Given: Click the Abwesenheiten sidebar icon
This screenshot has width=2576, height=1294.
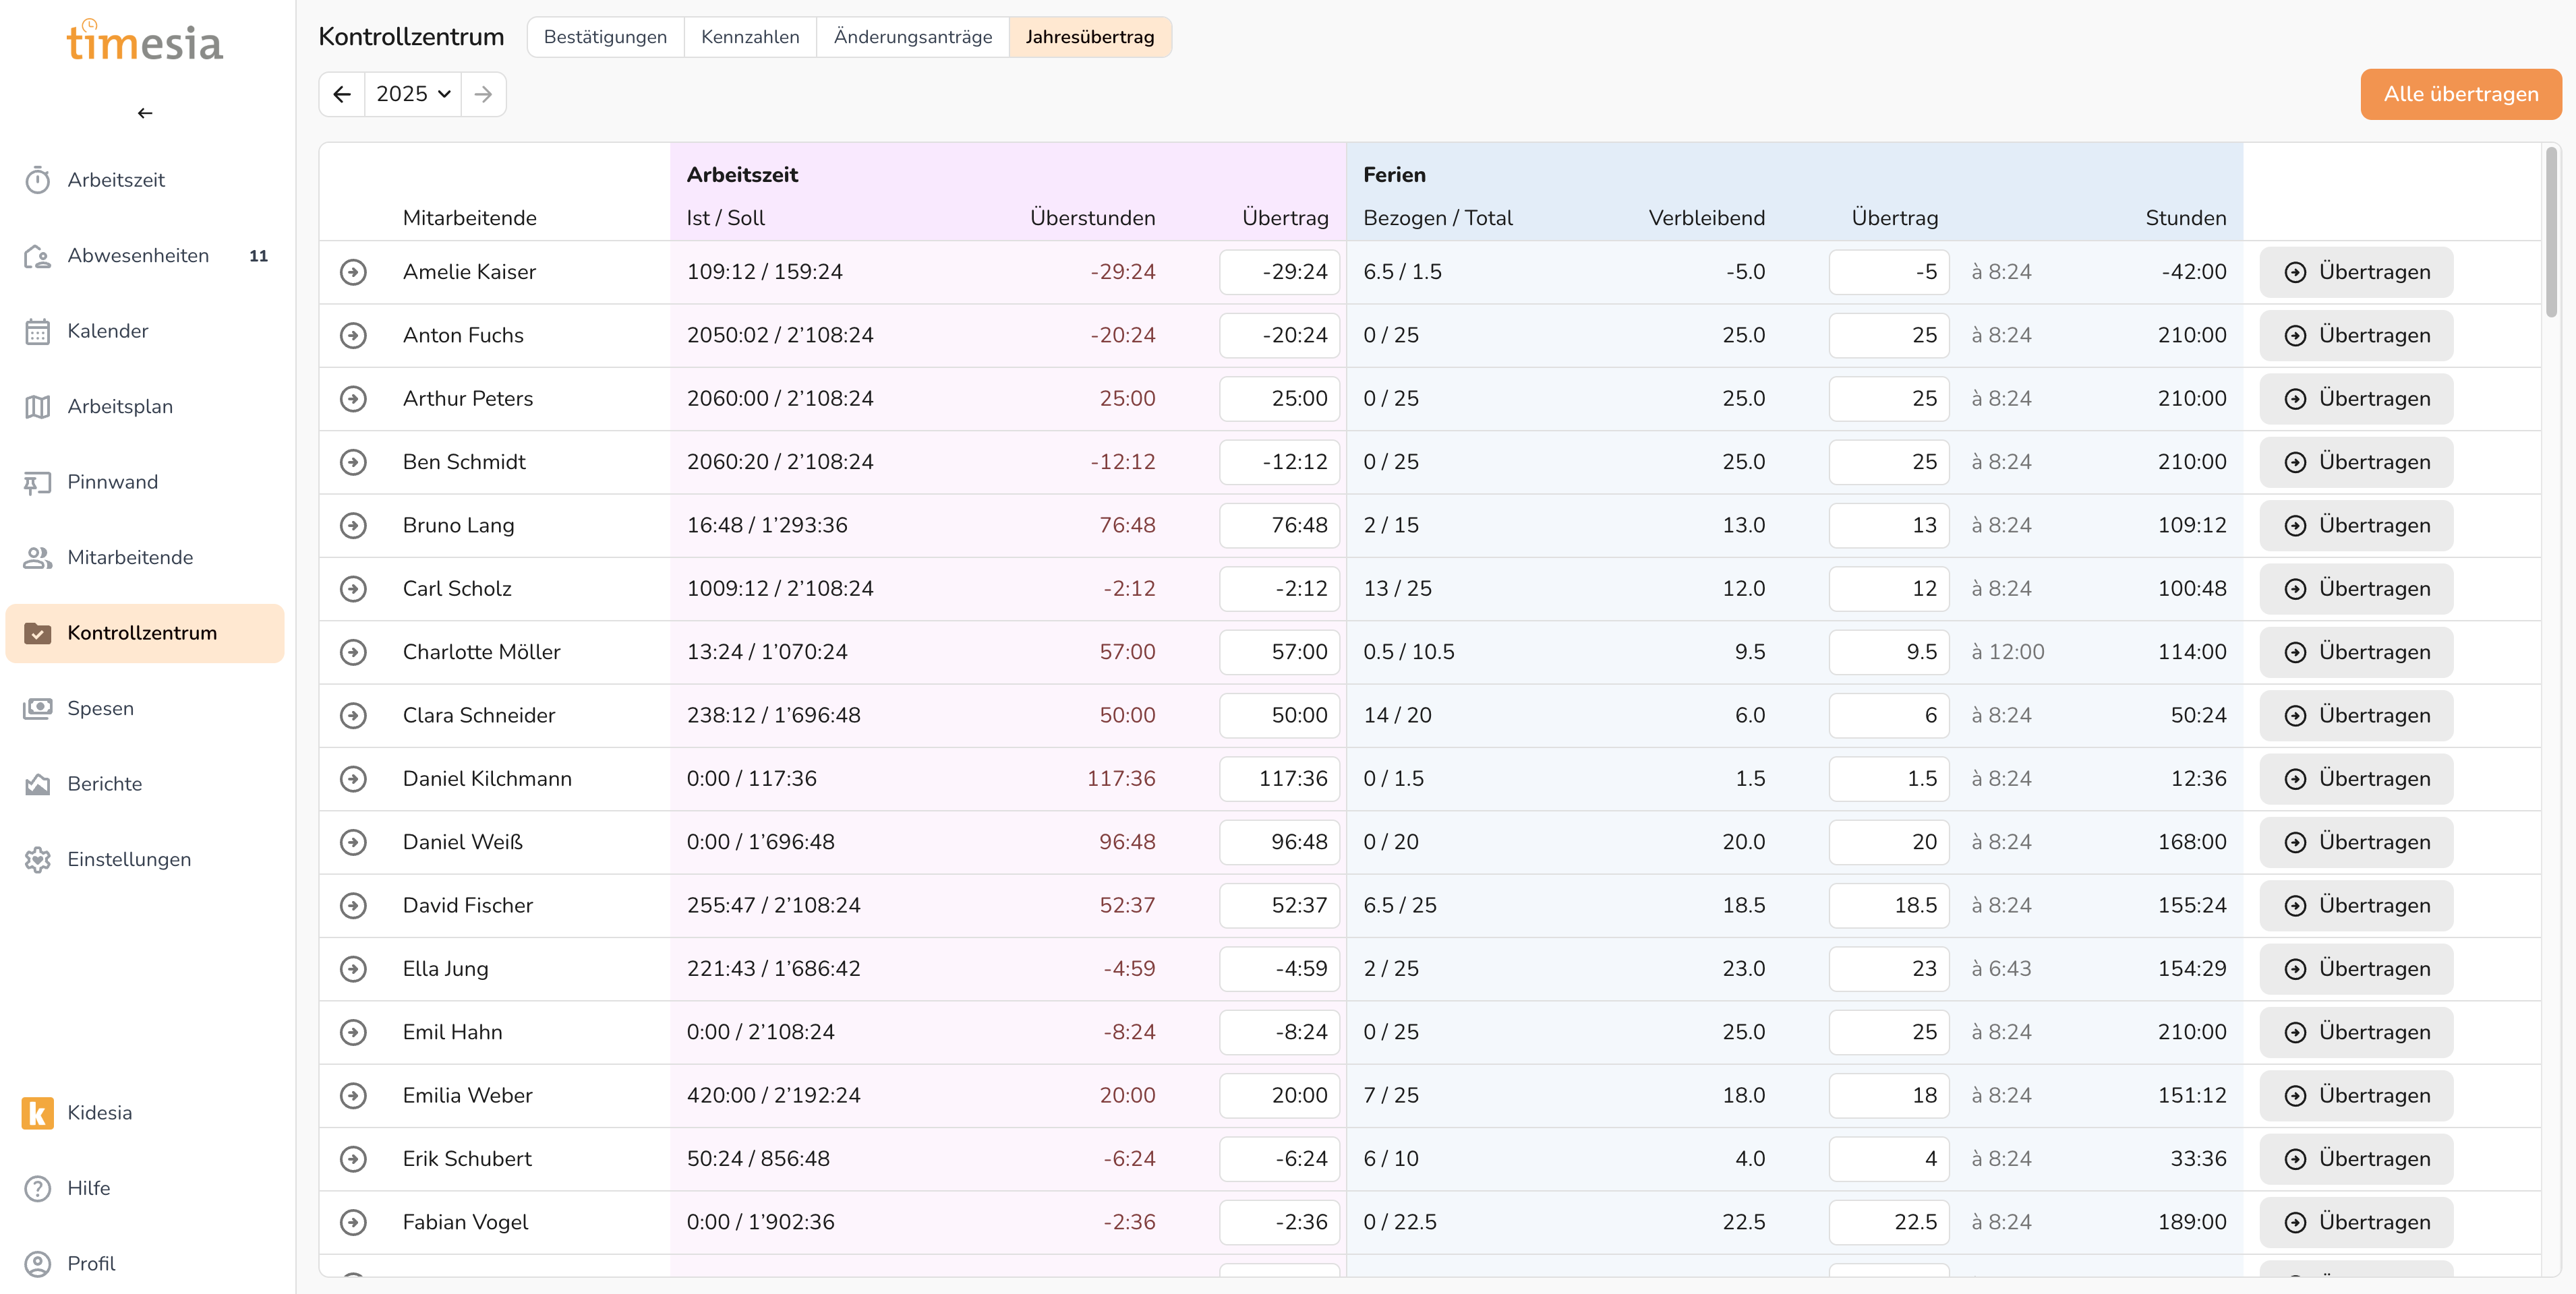Looking at the screenshot, I should tap(38, 257).
